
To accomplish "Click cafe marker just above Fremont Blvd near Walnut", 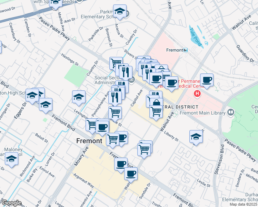I will click(121, 165).
